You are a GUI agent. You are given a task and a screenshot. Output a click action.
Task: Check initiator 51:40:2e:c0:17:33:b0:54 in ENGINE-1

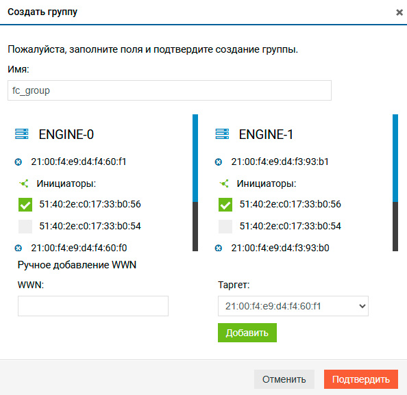click(x=225, y=226)
